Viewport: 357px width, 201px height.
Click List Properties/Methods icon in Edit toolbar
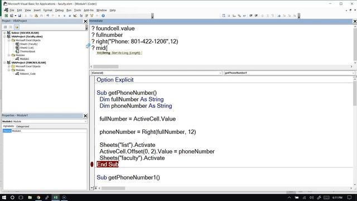223,16
